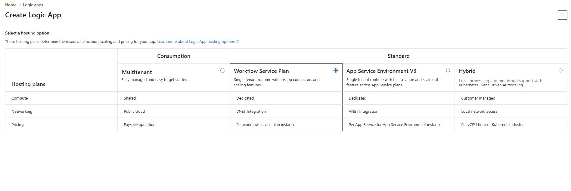Screen dimensions: 571x191
Task: Click the App Service Environment V3 title
Action: click(x=381, y=71)
